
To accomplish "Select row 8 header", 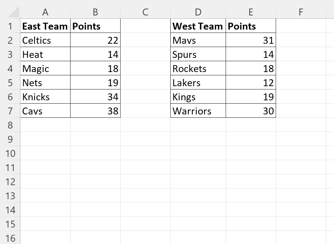I will pyautogui.click(x=10, y=125).
